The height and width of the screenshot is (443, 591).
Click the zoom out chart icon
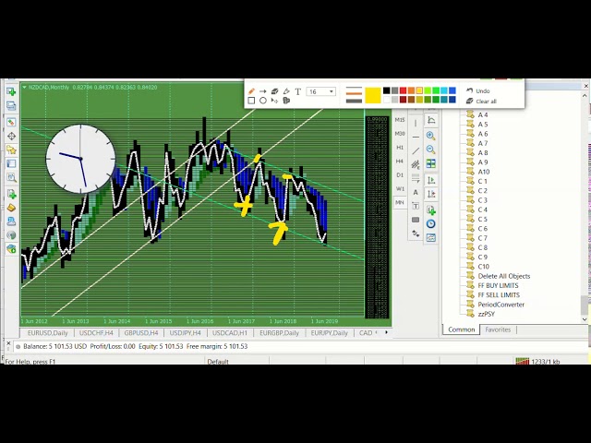point(430,150)
